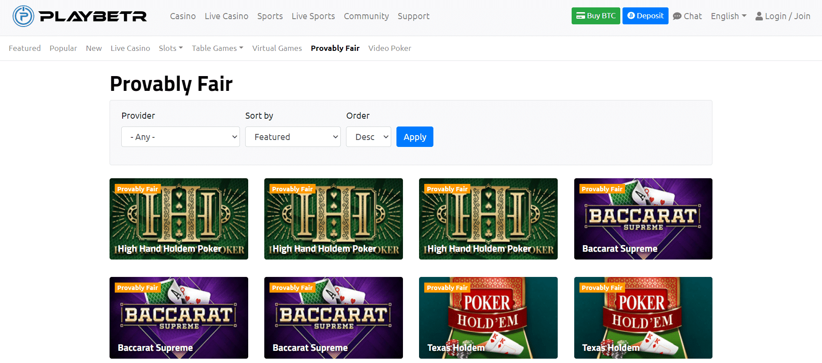Expand the Slots submenu
Image resolution: width=822 pixels, height=363 pixels.
click(170, 48)
